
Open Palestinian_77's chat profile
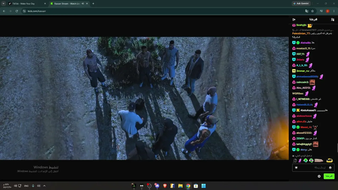point(301,34)
